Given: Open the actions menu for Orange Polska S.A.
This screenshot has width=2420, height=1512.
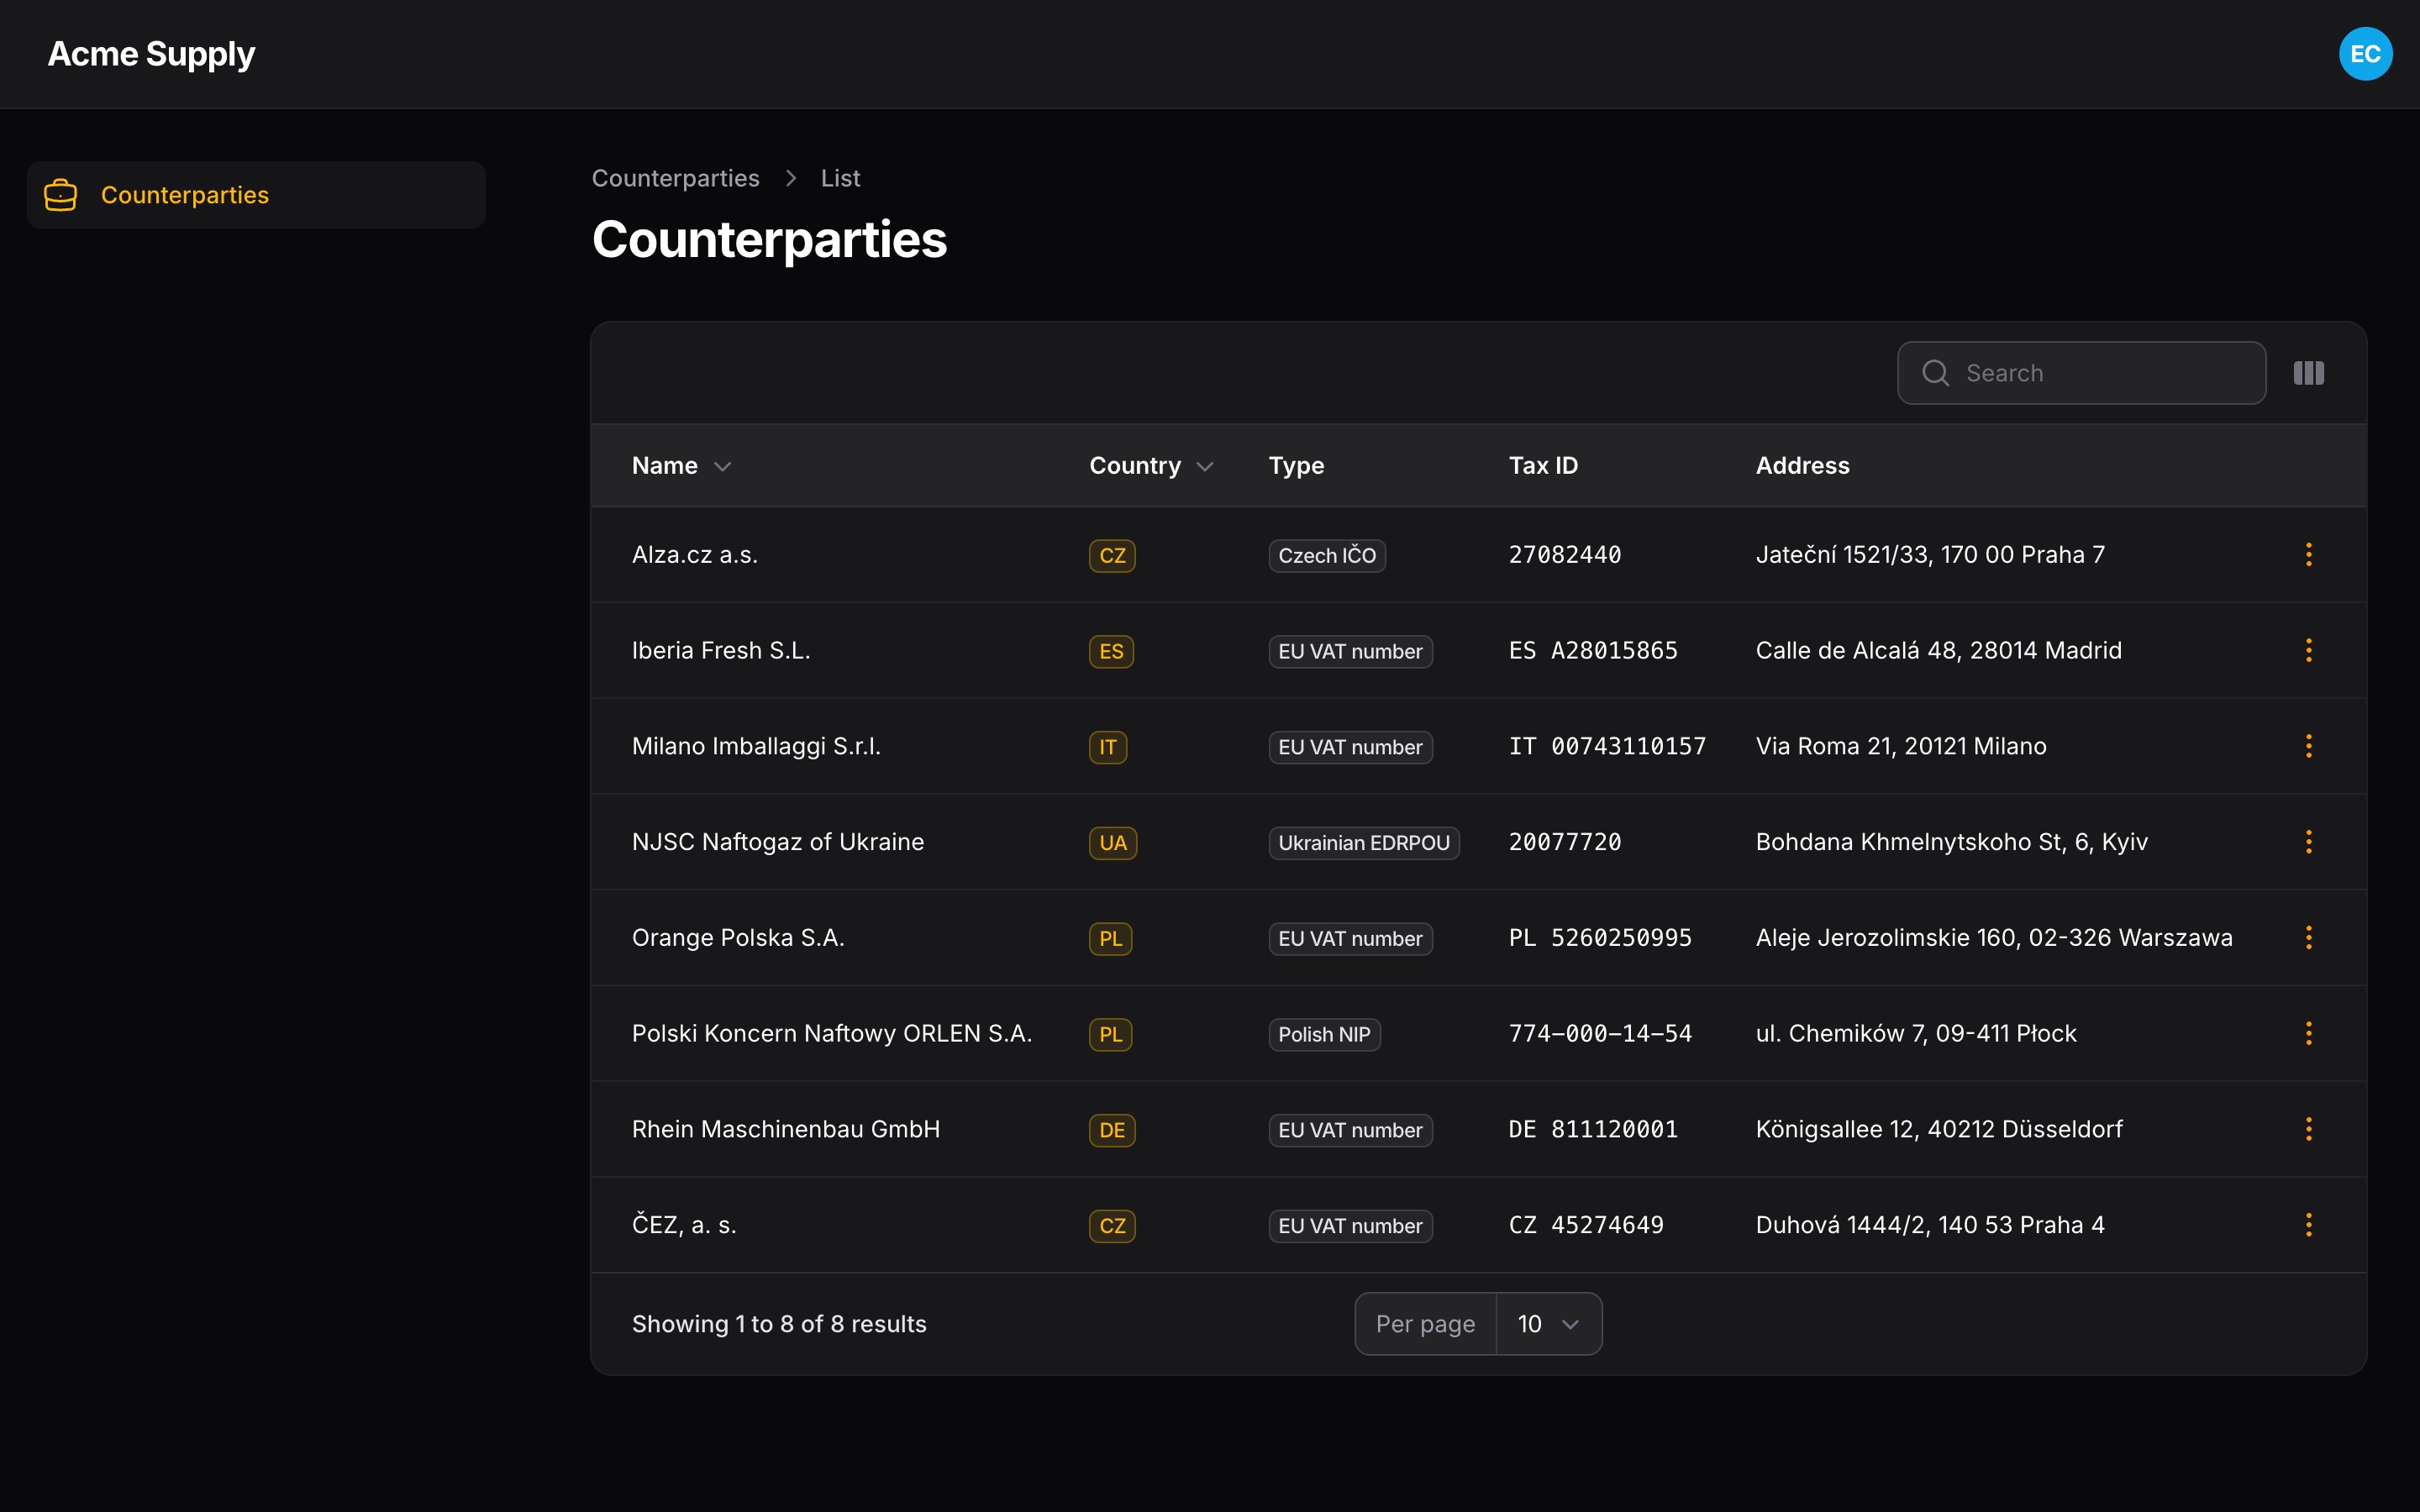Looking at the screenshot, I should point(2308,938).
